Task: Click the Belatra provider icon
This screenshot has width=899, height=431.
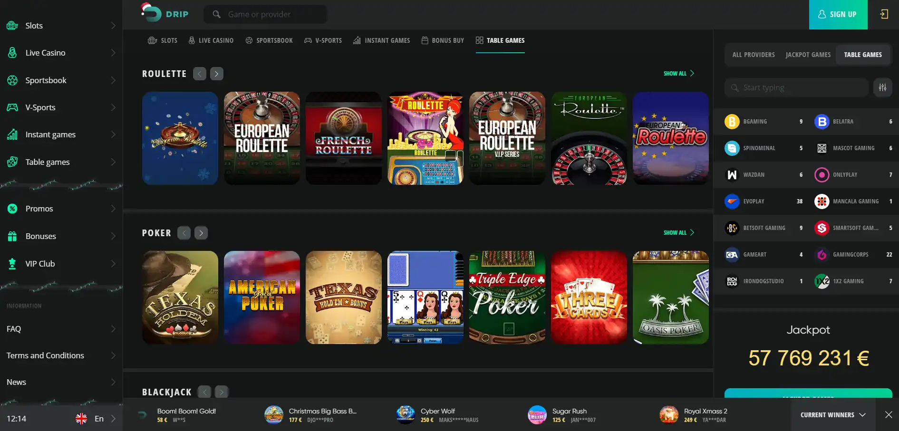Action: (822, 122)
